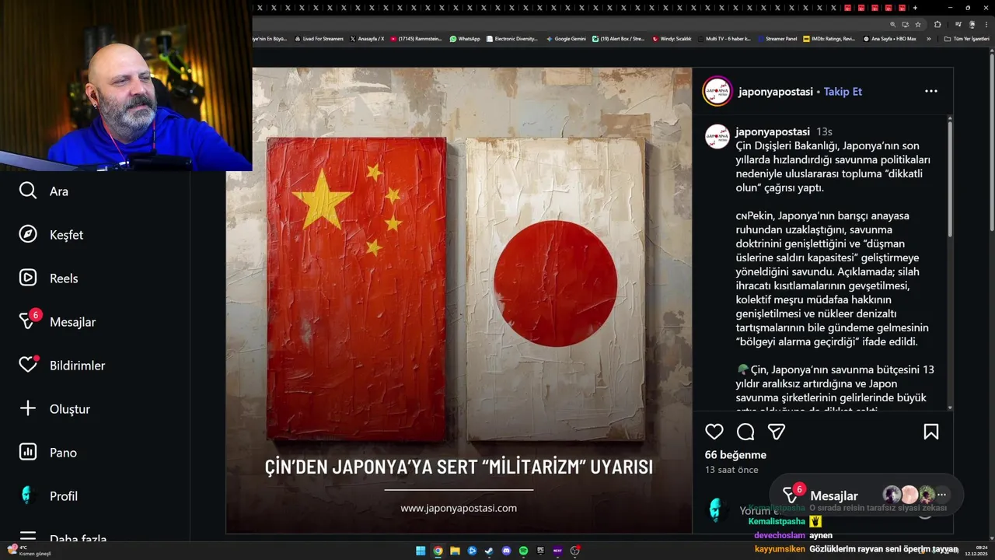
Task: Open Streamer Panel bookmark
Action: (777, 38)
